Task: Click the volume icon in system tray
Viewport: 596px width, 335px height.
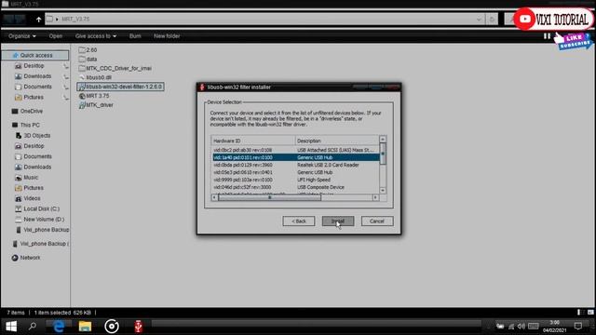Action: pyautogui.click(x=521, y=327)
